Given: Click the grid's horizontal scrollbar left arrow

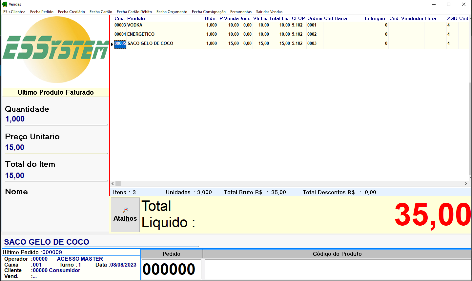Looking at the screenshot, I should point(113,184).
